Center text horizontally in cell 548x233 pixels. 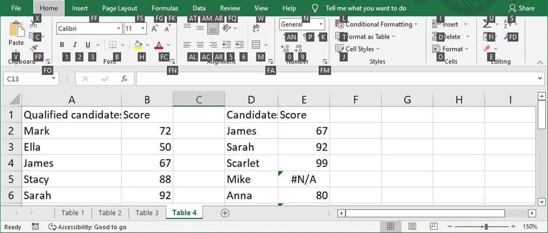200,45
